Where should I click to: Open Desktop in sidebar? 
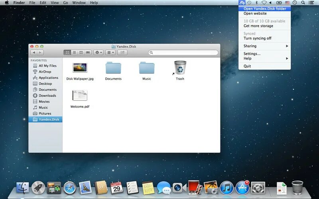(x=45, y=84)
